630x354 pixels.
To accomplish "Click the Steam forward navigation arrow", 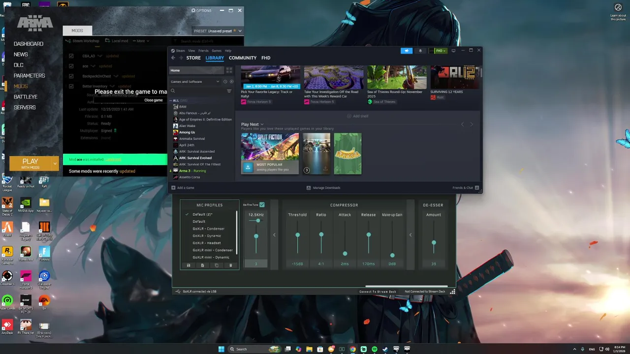I will click(181, 58).
